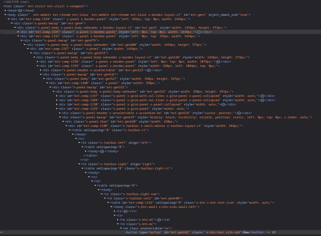Collapse the ext-gen480 div arrow
321x236 pixels.
pyautogui.click(x=25, y=45)
